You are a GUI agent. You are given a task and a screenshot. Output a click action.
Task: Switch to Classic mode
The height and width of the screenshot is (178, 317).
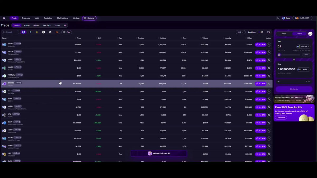299,34
